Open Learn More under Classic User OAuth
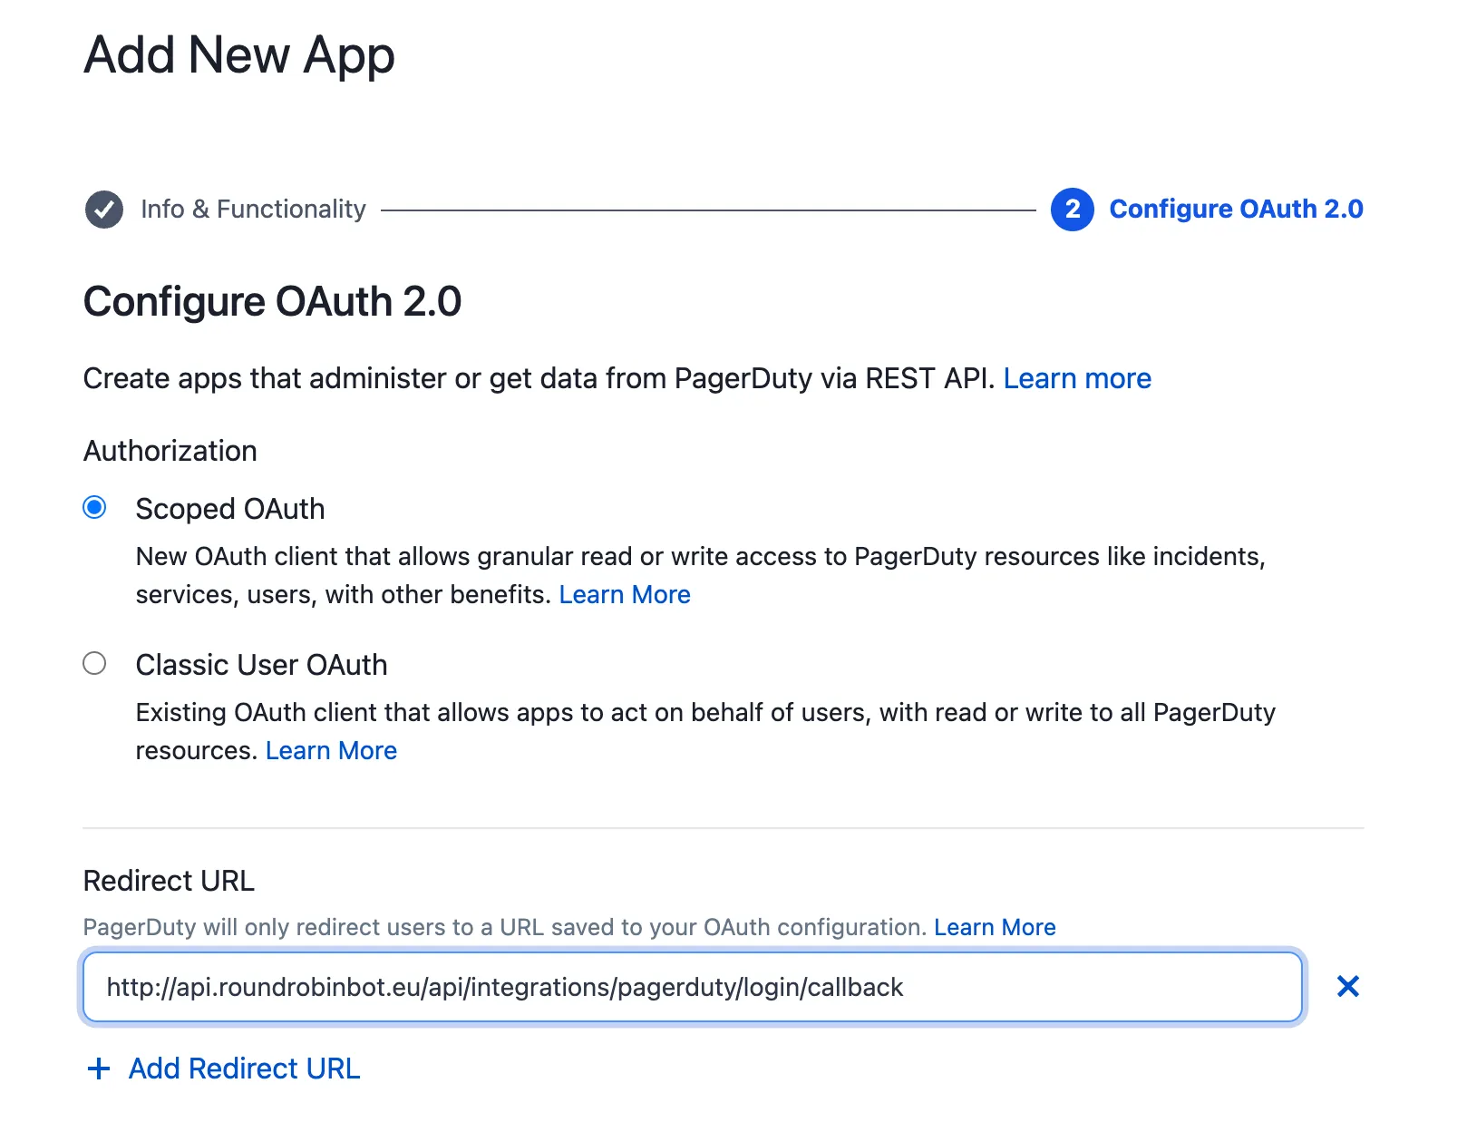 click(x=331, y=751)
